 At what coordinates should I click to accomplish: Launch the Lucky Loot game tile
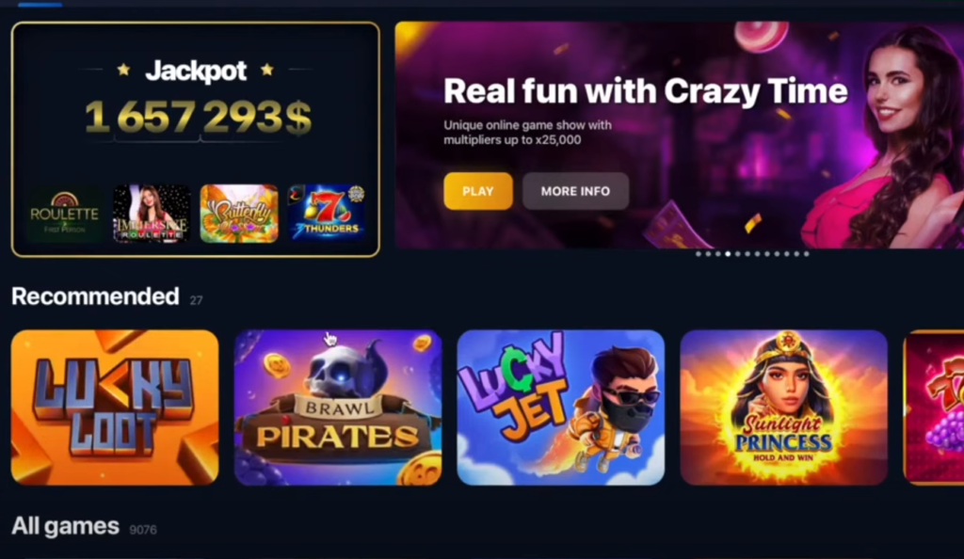[115, 407]
